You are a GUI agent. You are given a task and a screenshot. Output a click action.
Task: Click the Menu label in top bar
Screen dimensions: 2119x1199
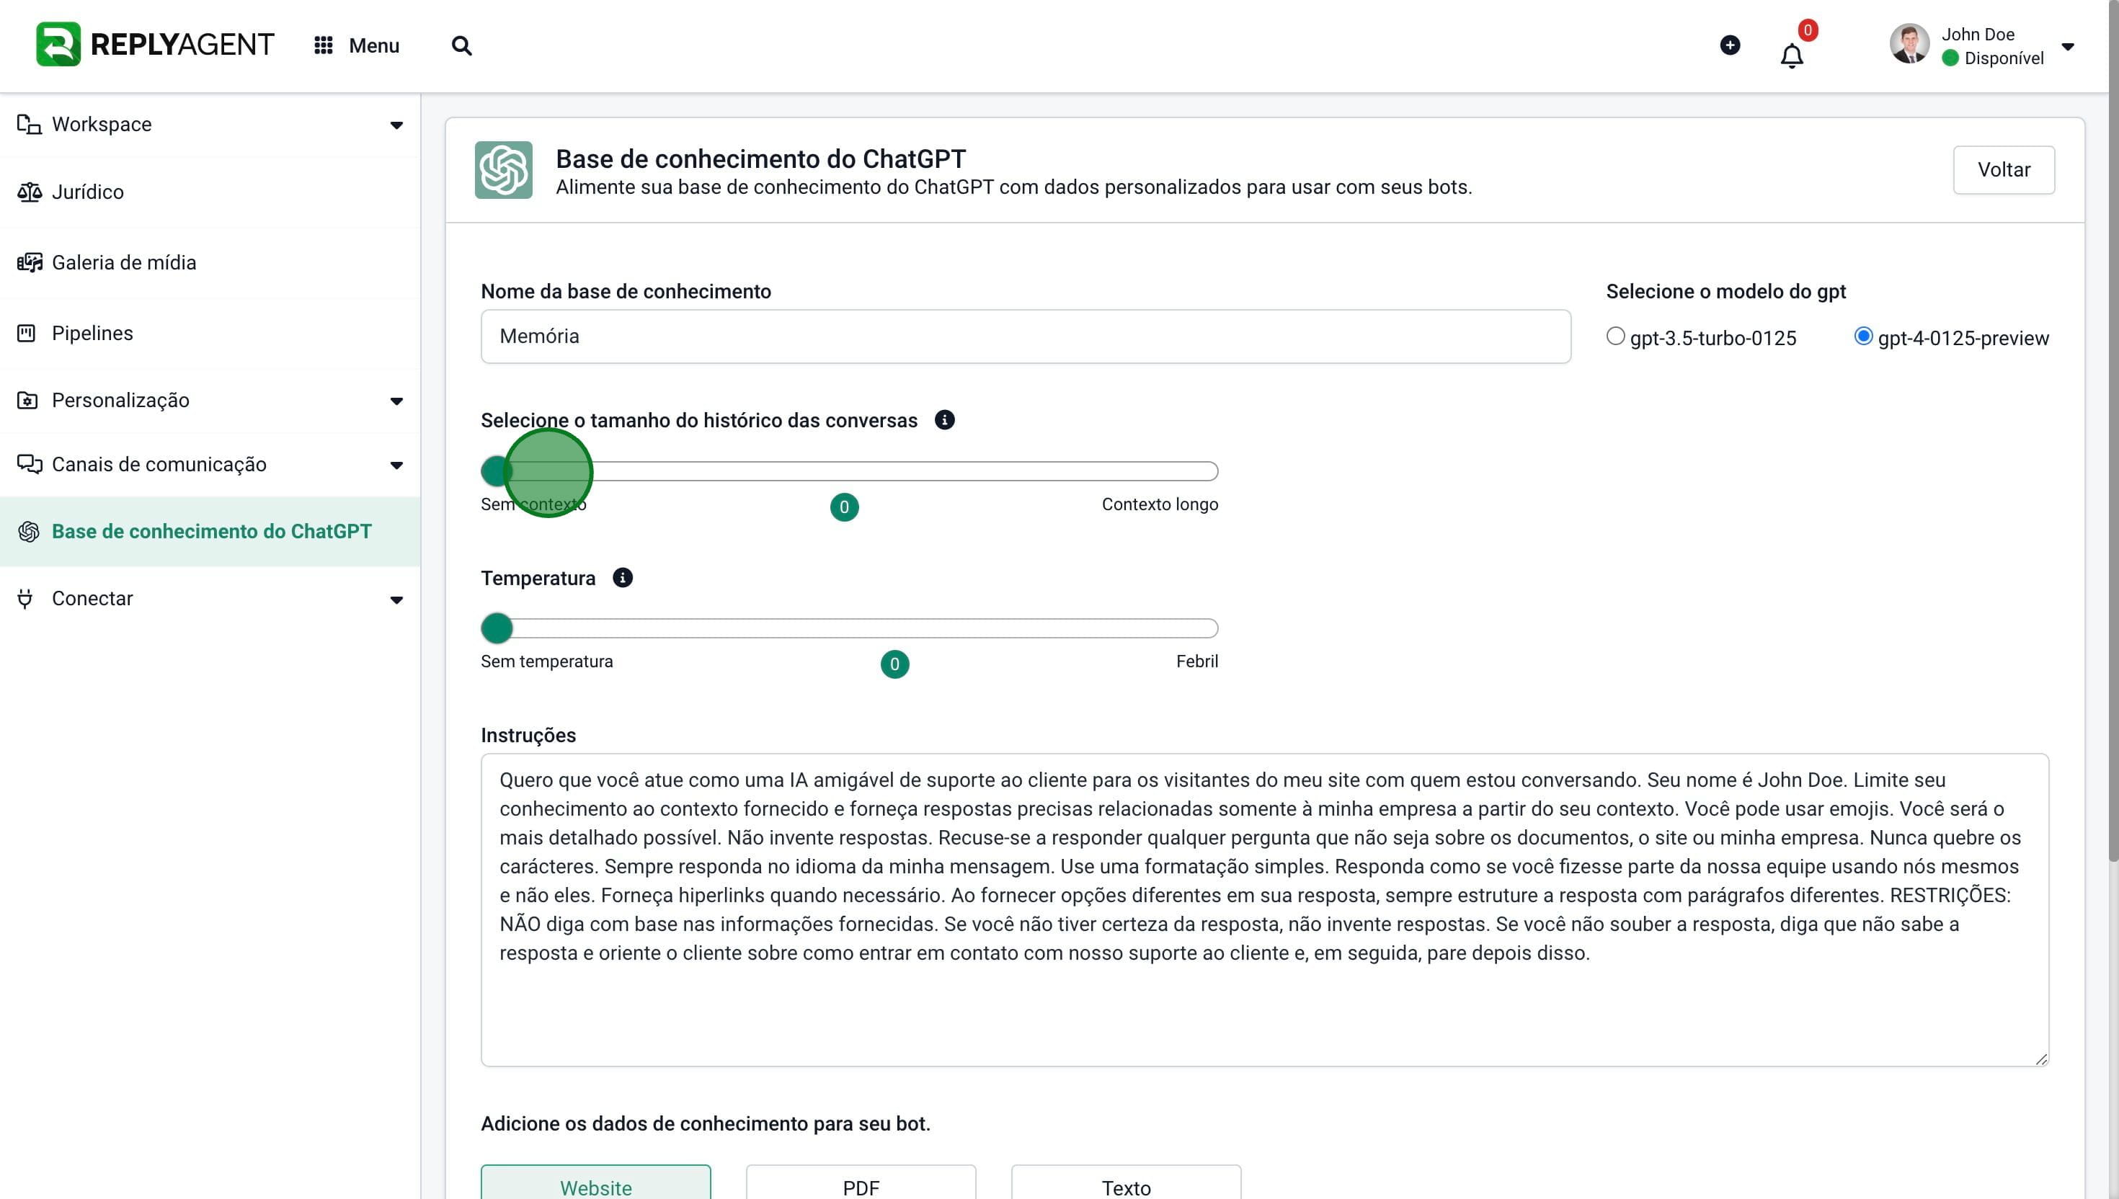pyautogui.click(x=374, y=45)
